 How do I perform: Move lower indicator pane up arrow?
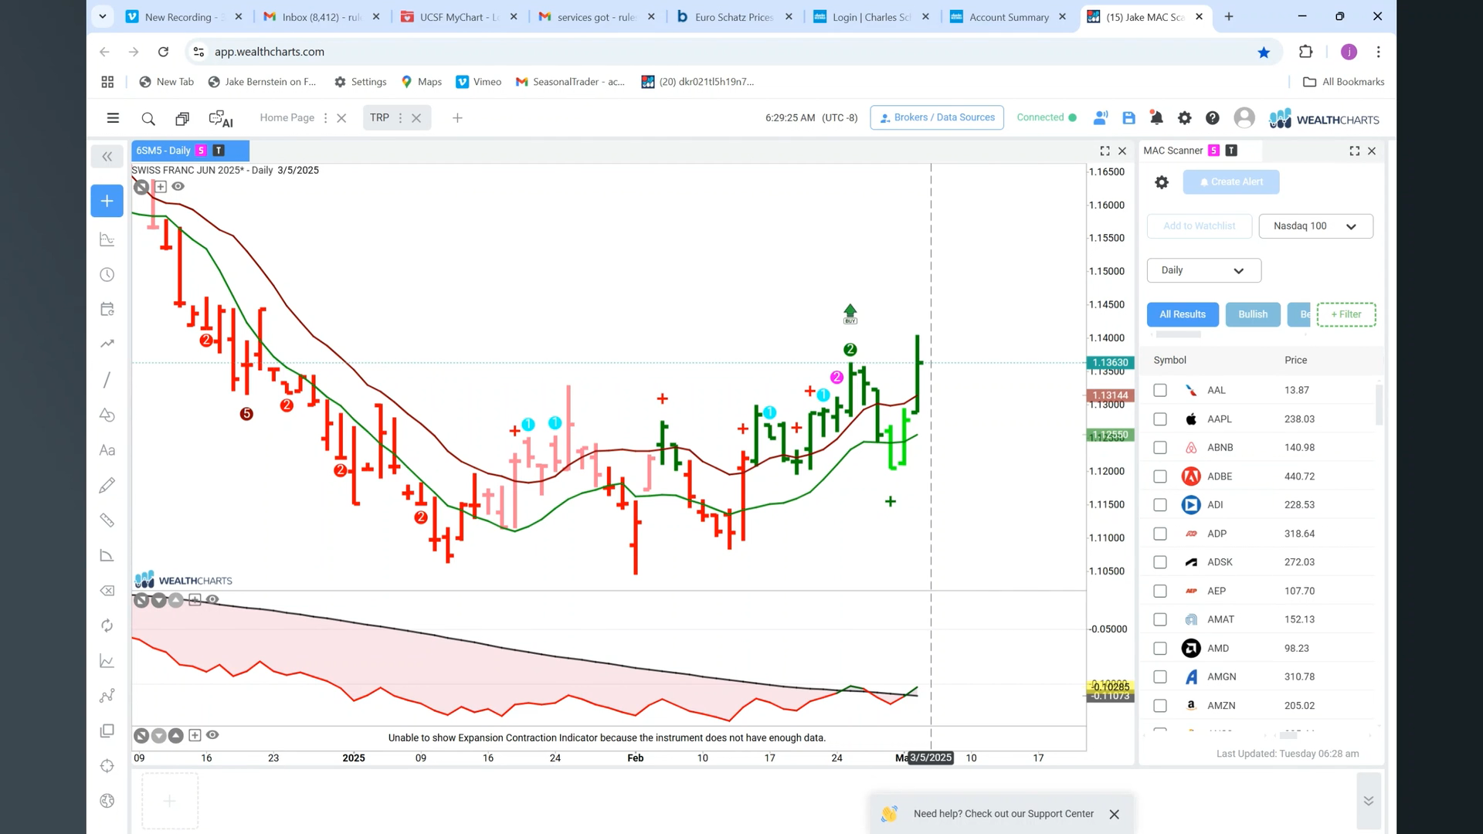(x=176, y=600)
